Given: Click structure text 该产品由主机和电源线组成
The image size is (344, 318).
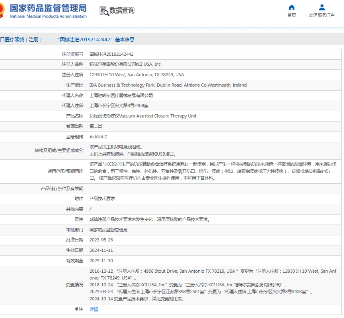Looking at the screenshot, I should (x=116, y=147).
